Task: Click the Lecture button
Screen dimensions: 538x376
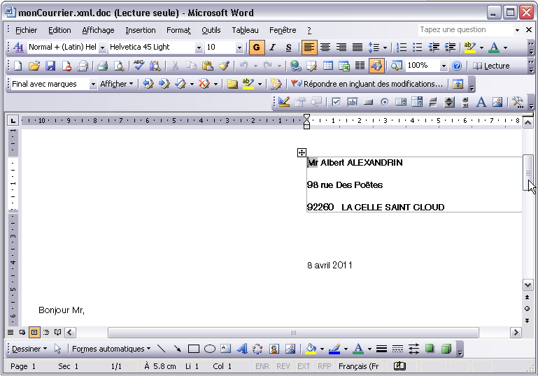Action: 491,66
